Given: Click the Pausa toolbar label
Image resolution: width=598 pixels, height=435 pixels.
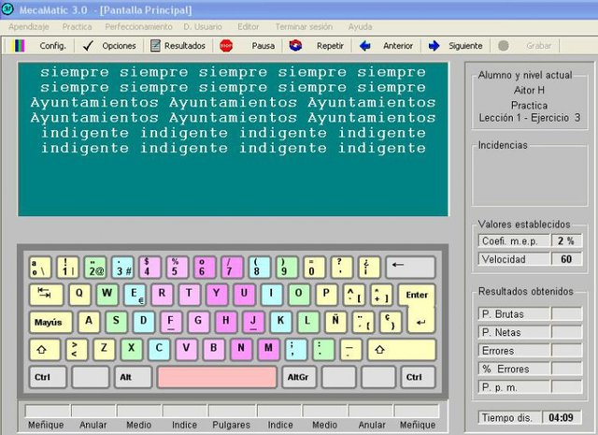Looking at the screenshot, I should click(x=263, y=46).
